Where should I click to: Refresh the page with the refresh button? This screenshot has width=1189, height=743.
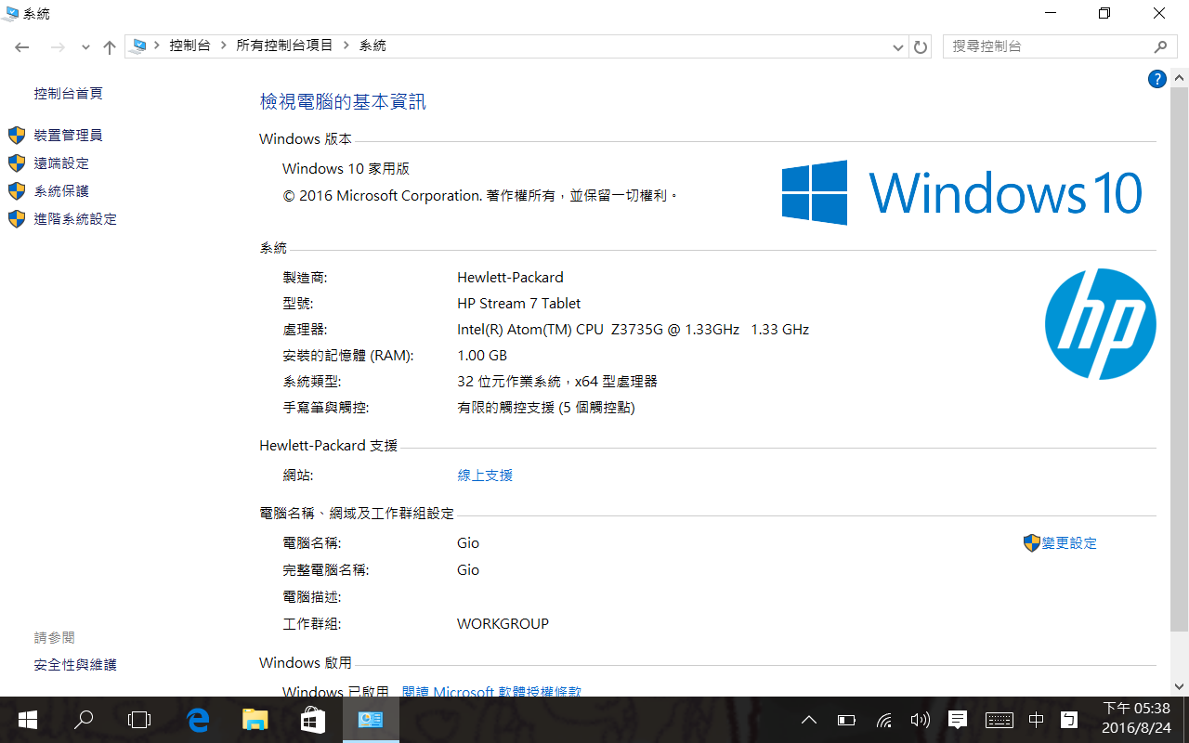point(921,46)
